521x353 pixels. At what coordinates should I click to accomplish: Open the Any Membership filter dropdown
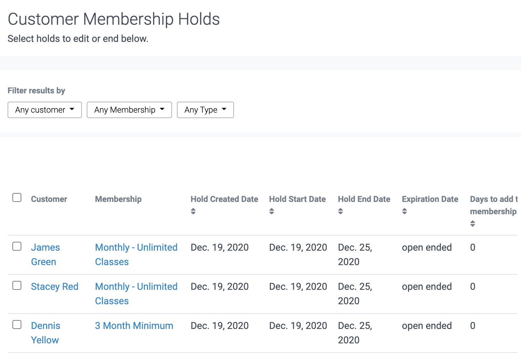pos(129,110)
